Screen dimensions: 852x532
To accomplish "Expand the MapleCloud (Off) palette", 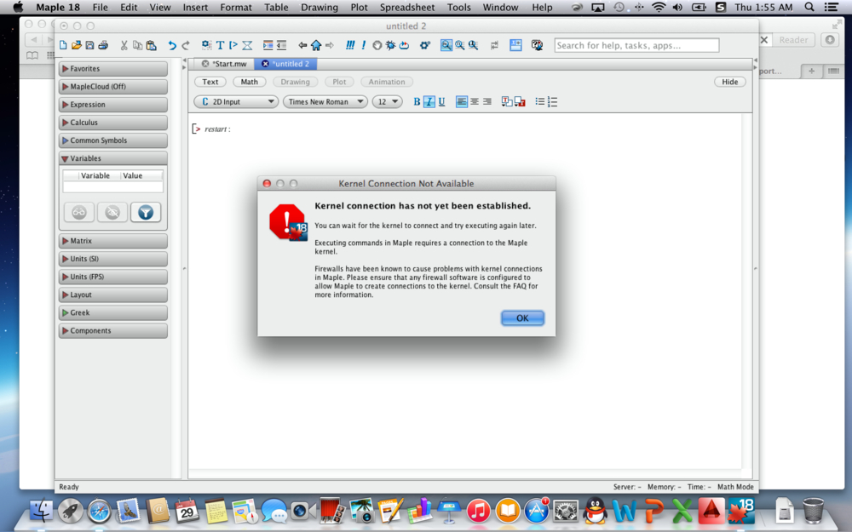I will (x=113, y=87).
